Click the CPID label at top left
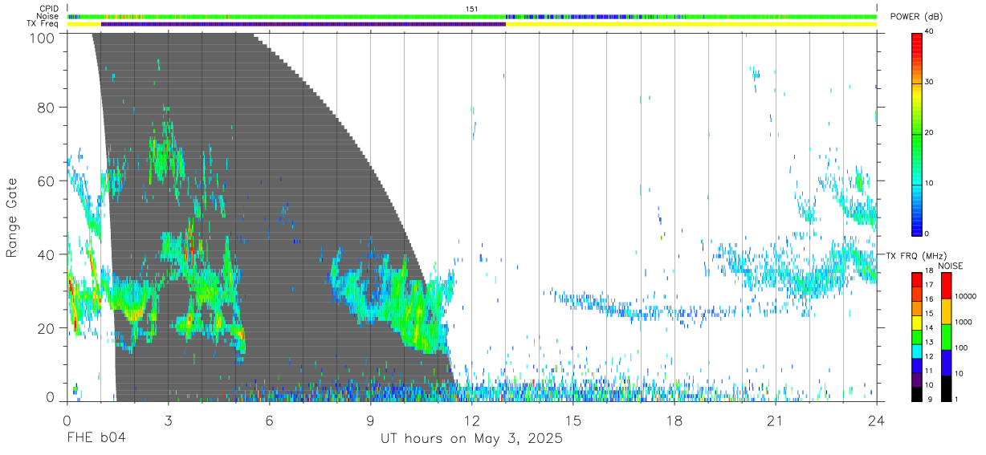The image size is (986, 455). pyautogui.click(x=48, y=9)
